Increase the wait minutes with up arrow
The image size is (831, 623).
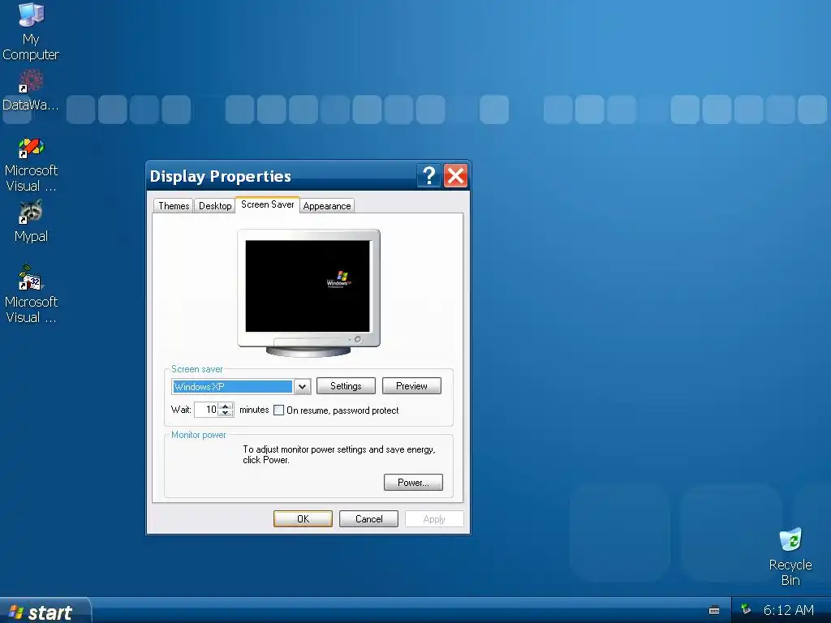pyautogui.click(x=226, y=406)
